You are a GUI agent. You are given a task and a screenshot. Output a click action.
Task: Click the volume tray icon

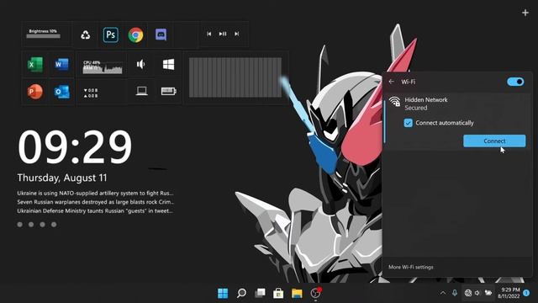point(477,293)
